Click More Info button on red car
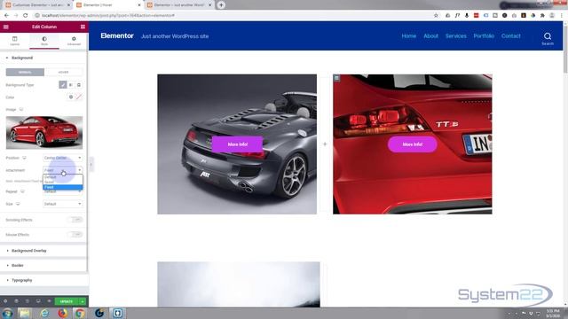This screenshot has width=568, height=319. coord(412,144)
